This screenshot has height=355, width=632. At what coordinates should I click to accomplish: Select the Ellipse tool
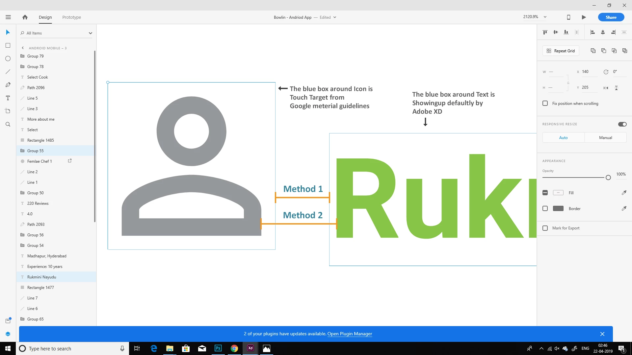pyautogui.click(x=8, y=59)
